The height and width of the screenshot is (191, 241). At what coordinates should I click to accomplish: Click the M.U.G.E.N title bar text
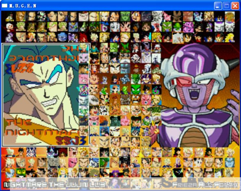[23, 6]
